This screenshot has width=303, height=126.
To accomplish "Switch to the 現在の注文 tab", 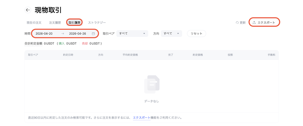I will 34,23.
